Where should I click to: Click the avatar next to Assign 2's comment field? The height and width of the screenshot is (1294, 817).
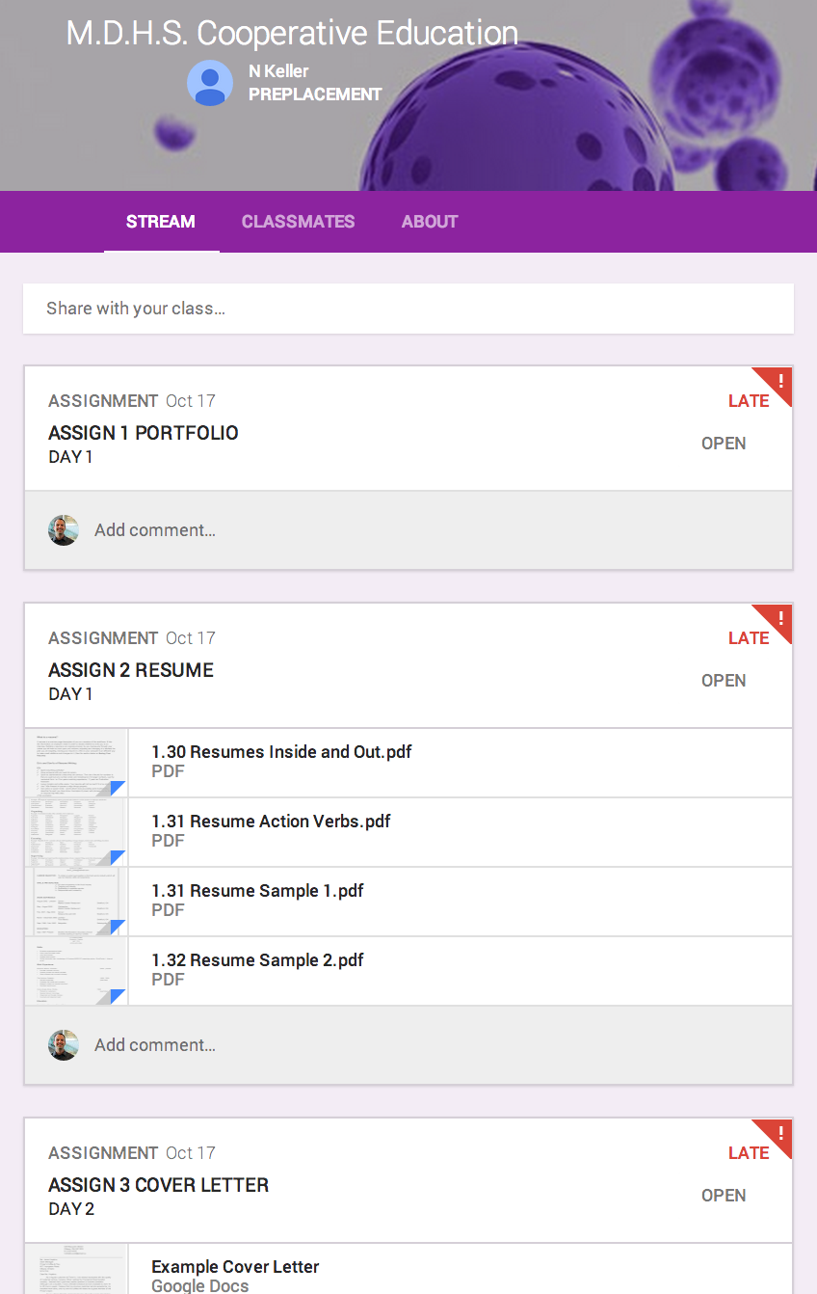click(63, 1045)
